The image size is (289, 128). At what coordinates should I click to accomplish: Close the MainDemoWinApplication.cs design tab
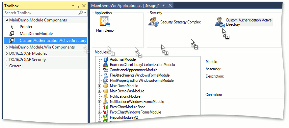coord(170,5)
